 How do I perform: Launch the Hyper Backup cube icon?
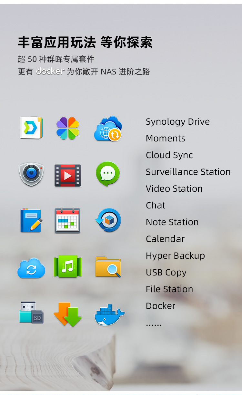click(x=108, y=221)
